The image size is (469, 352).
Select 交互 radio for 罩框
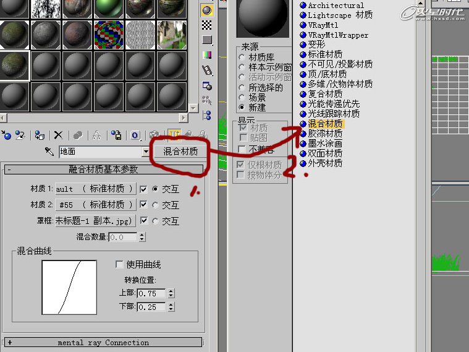pos(155,221)
